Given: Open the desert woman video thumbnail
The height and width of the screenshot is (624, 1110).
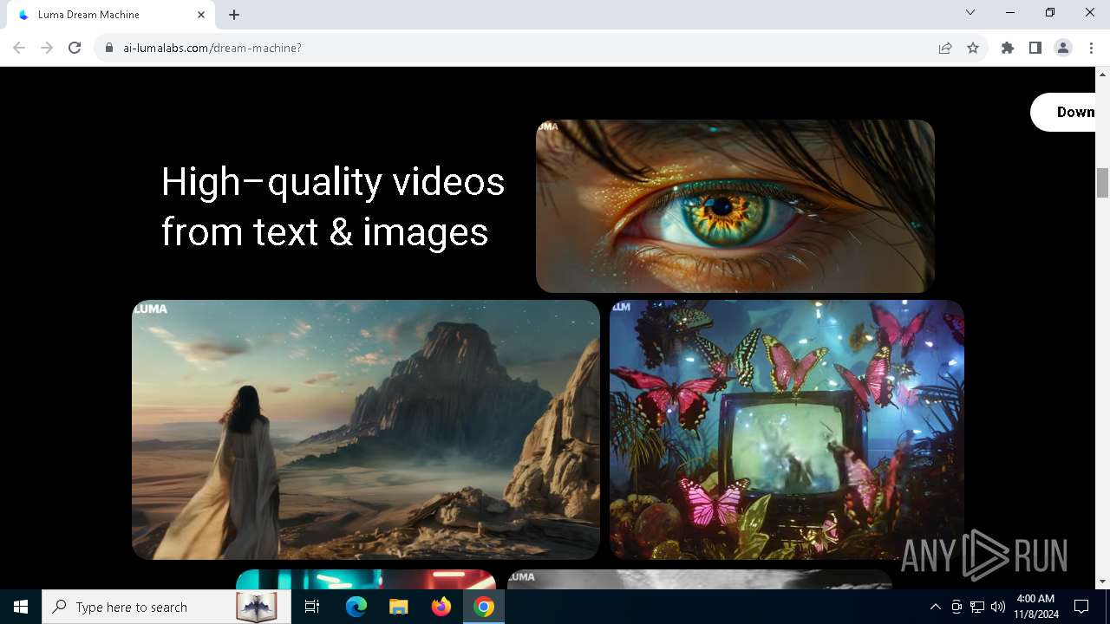Looking at the screenshot, I should tap(366, 430).
